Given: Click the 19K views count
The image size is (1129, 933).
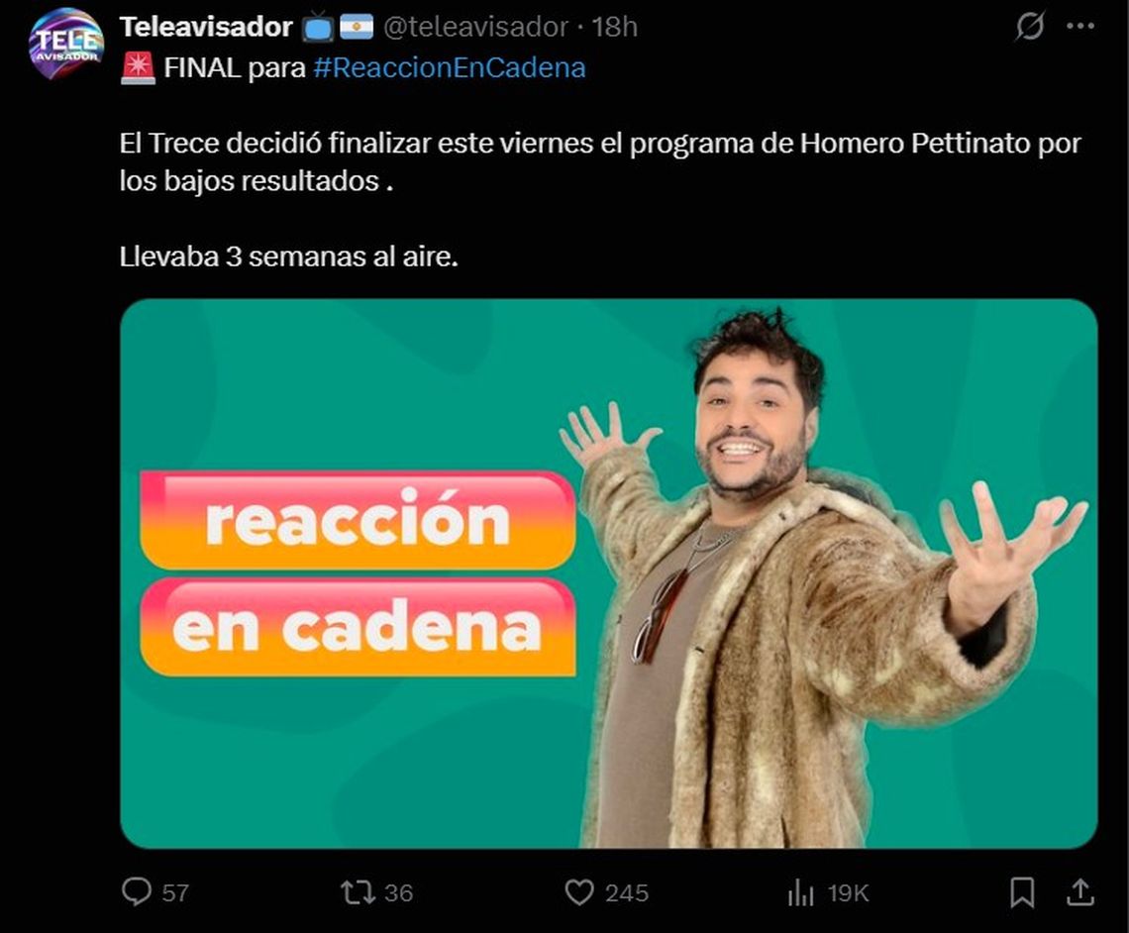Looking at the screenshot, I should tap(848, 893).
